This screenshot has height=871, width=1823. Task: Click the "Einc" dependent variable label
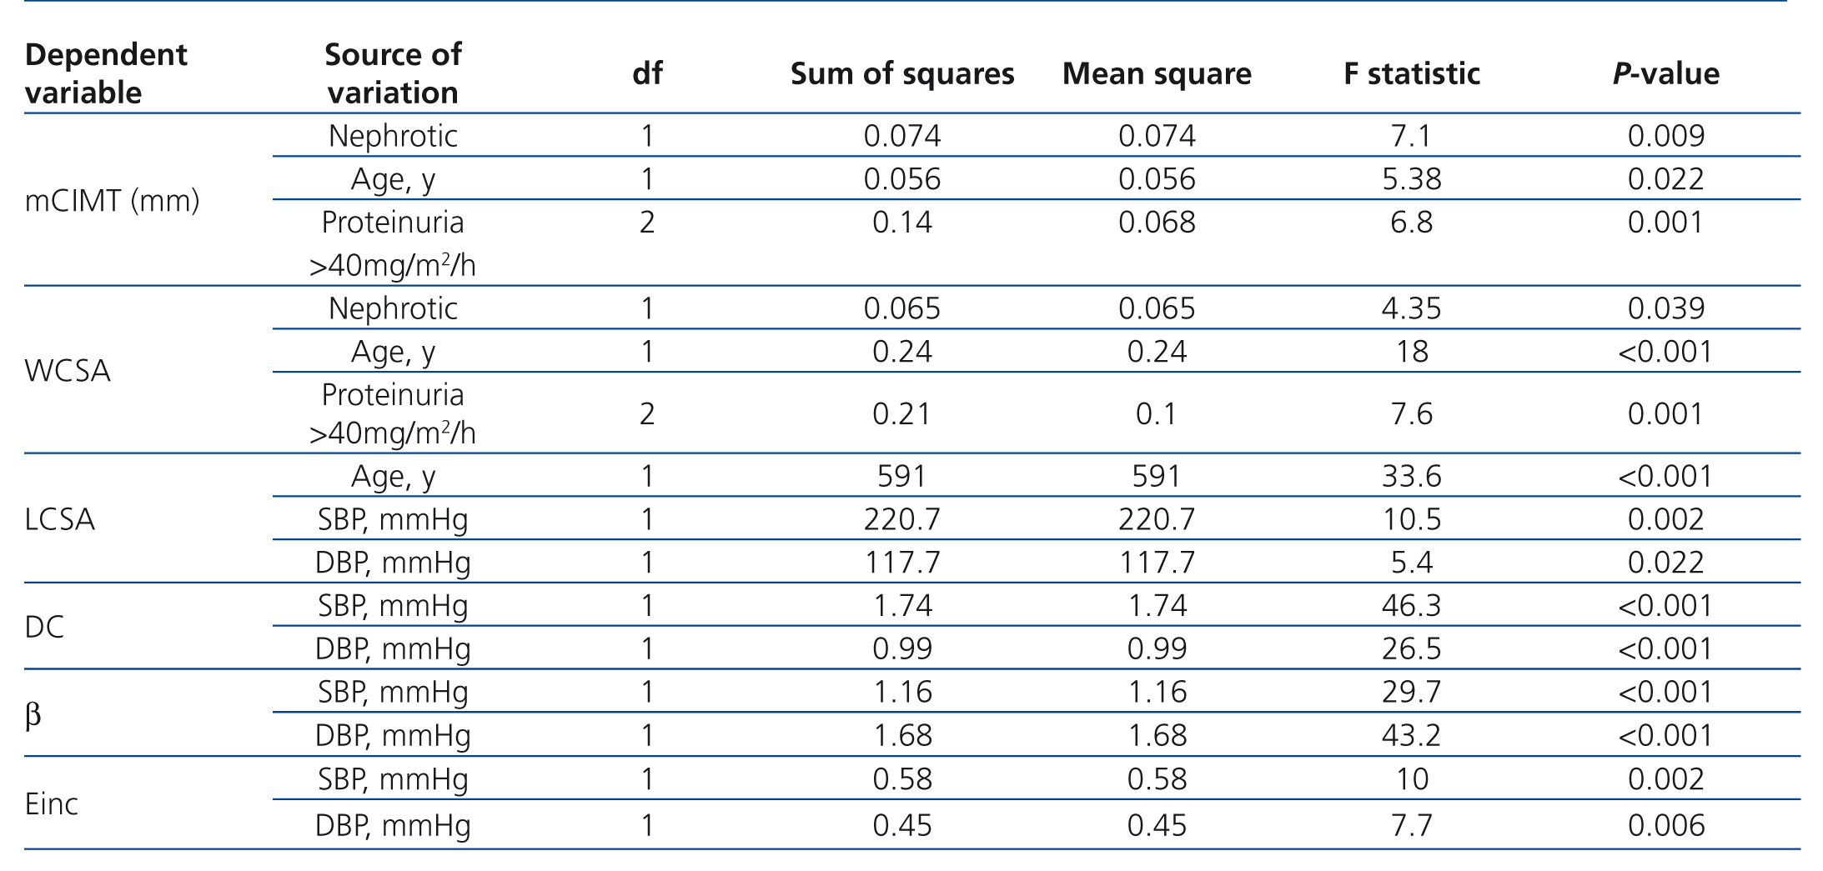pyautogui.click(x=52, y=803)
